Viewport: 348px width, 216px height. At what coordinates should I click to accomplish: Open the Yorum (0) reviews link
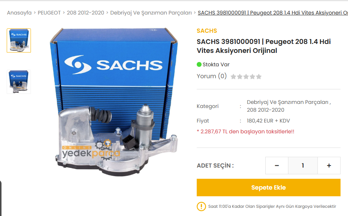coord(212,76)
